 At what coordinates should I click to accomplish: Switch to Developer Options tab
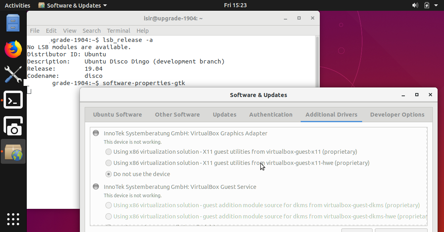[397, 115]
